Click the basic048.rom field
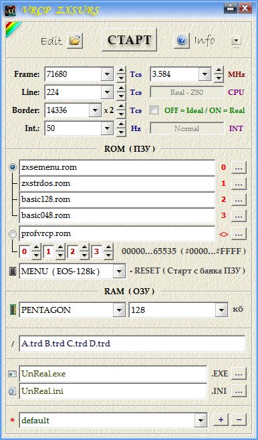 tap(117, 215)
